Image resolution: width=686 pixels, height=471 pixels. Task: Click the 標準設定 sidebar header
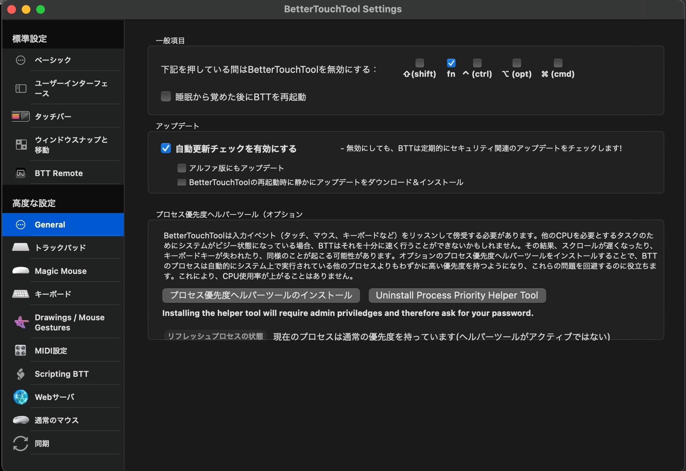[x=30, y=38]
